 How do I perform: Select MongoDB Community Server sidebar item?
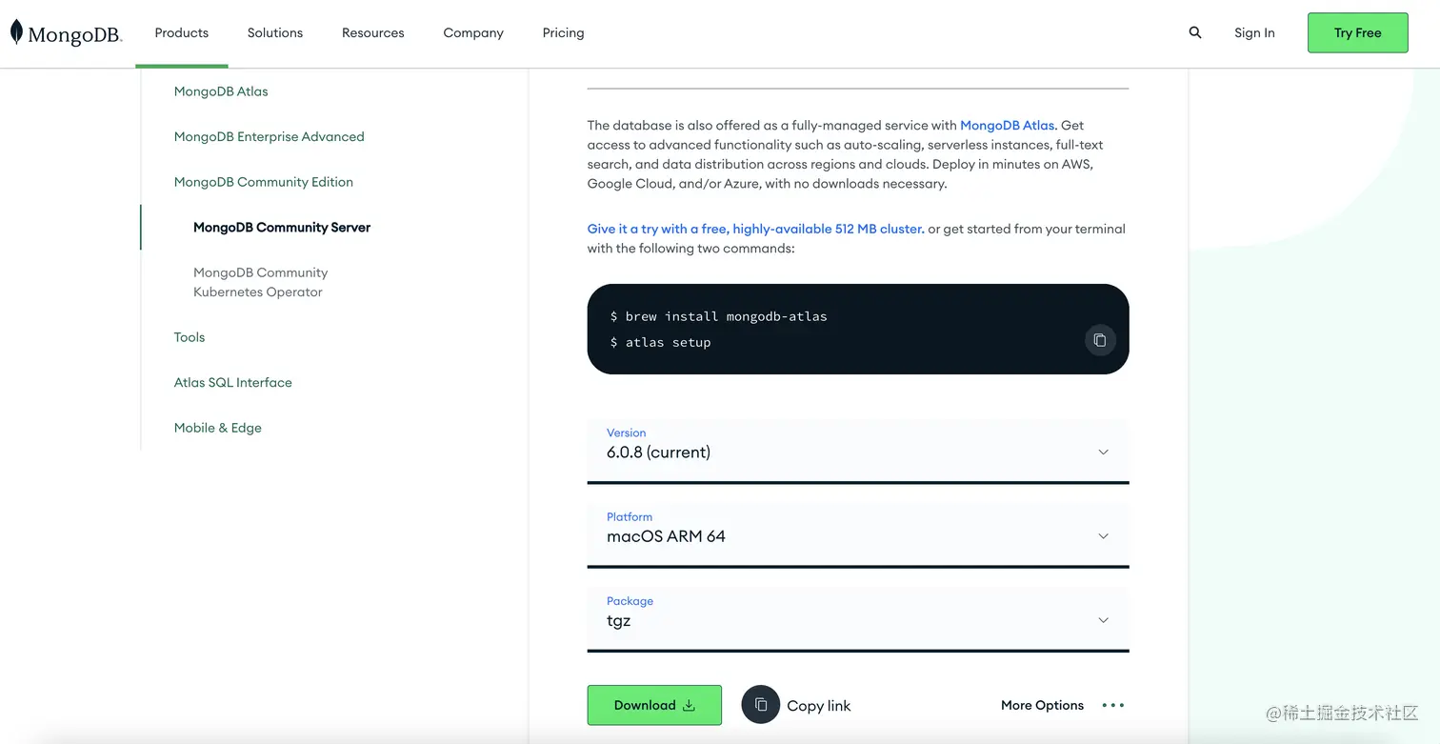282,227
